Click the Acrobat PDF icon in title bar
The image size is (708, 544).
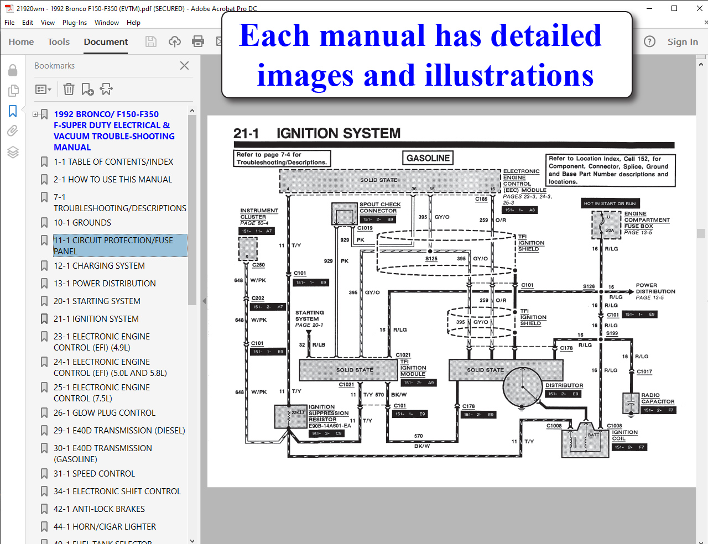pos(9,8)
